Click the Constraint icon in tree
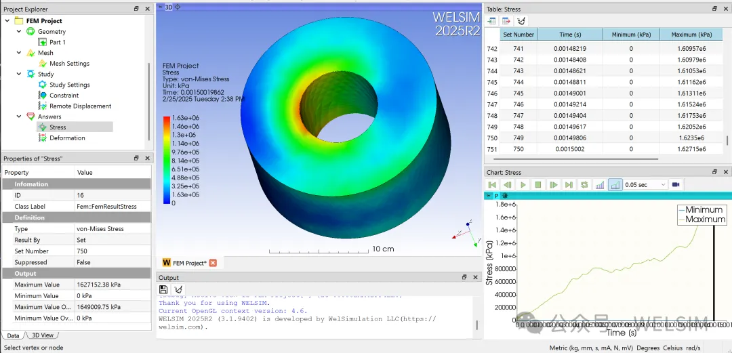This screenshot has width=732, height=353. pos(43,96)
